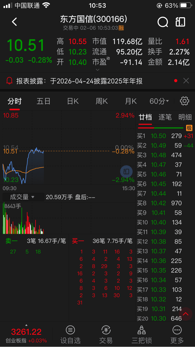This screenshot has width=195, height=347.
Task: Switch to the 五日 tab
Action: coord(43,101)
